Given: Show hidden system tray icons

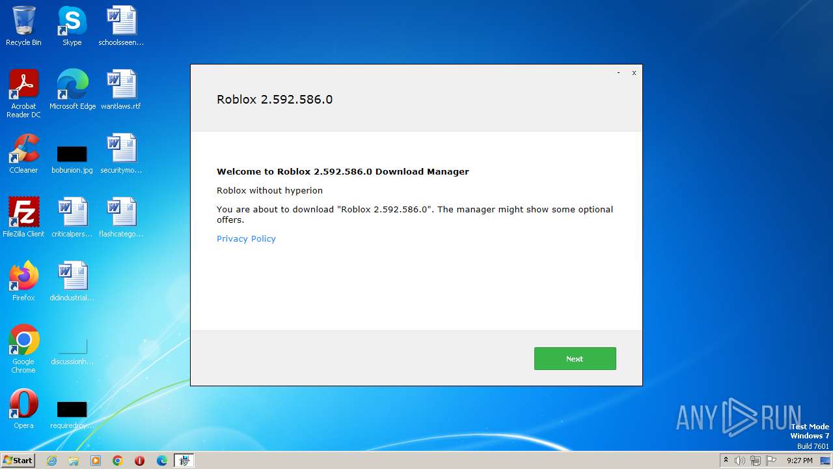Looking at the screenshot, I should pyautogui.click(x=726, y=461).
